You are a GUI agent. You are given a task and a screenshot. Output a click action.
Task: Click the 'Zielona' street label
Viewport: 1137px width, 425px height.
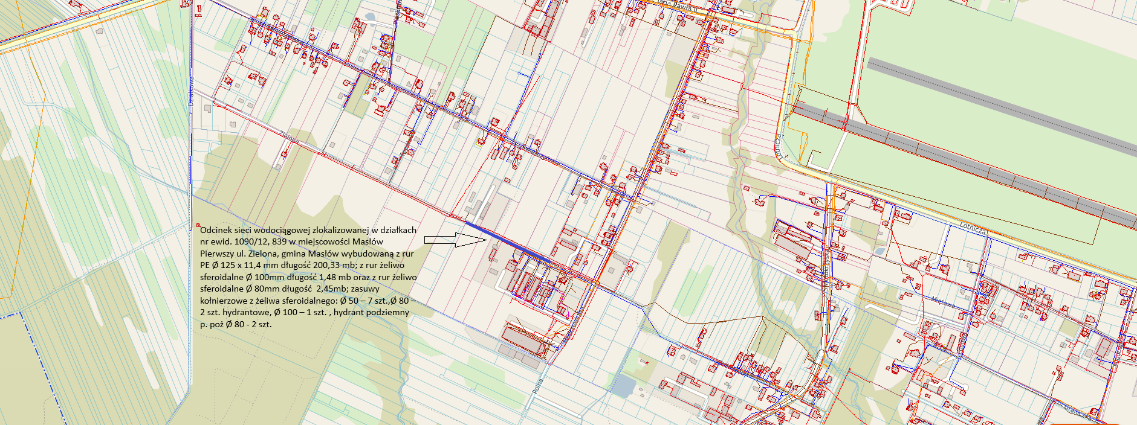[290, 138]
